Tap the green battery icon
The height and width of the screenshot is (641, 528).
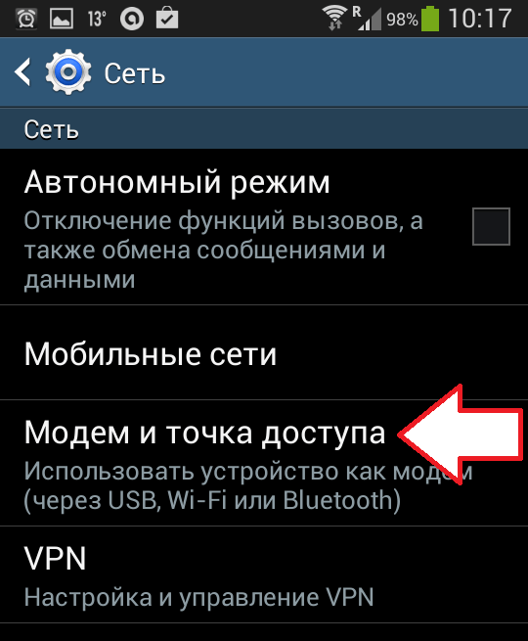430,19
